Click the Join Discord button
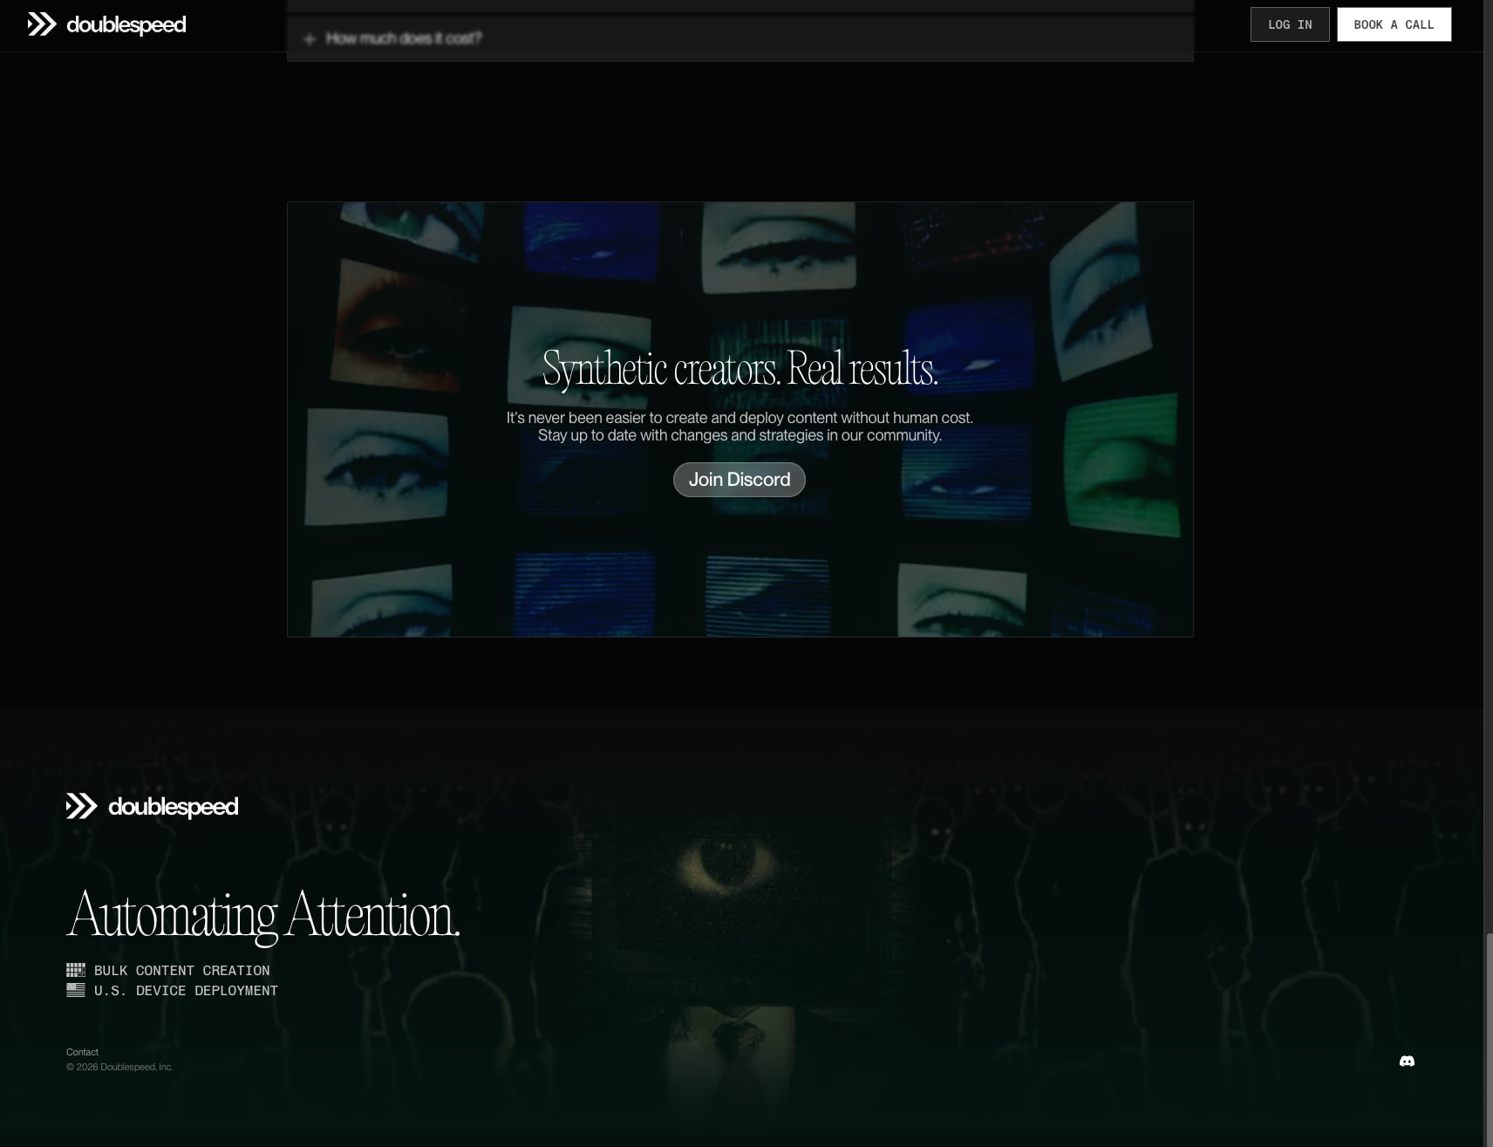Image resolution: width=1493 pixels, height=1147 pixels. point(739,480)
